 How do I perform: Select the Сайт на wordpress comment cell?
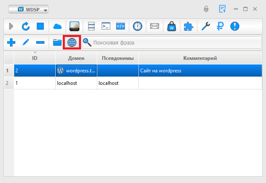[x=200, y=70]
